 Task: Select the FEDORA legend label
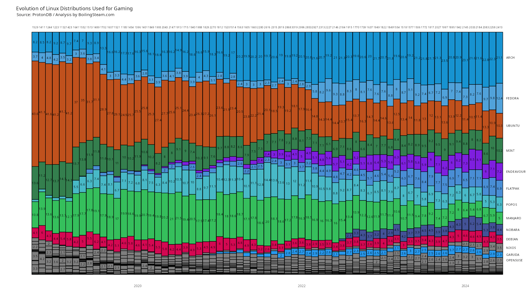click(512, 98)
